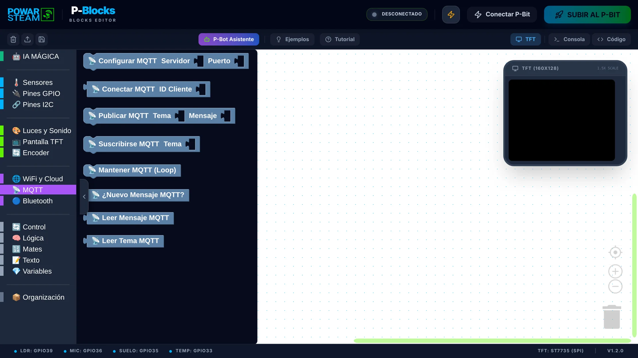The image size is (638, 358).
Task: Click the ¿Nuevo Mensaje MQTT? block
Action: pos(138,195)
